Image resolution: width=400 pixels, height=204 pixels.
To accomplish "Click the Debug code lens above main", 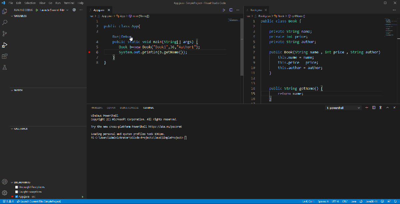I will click(x=126, y=37).
